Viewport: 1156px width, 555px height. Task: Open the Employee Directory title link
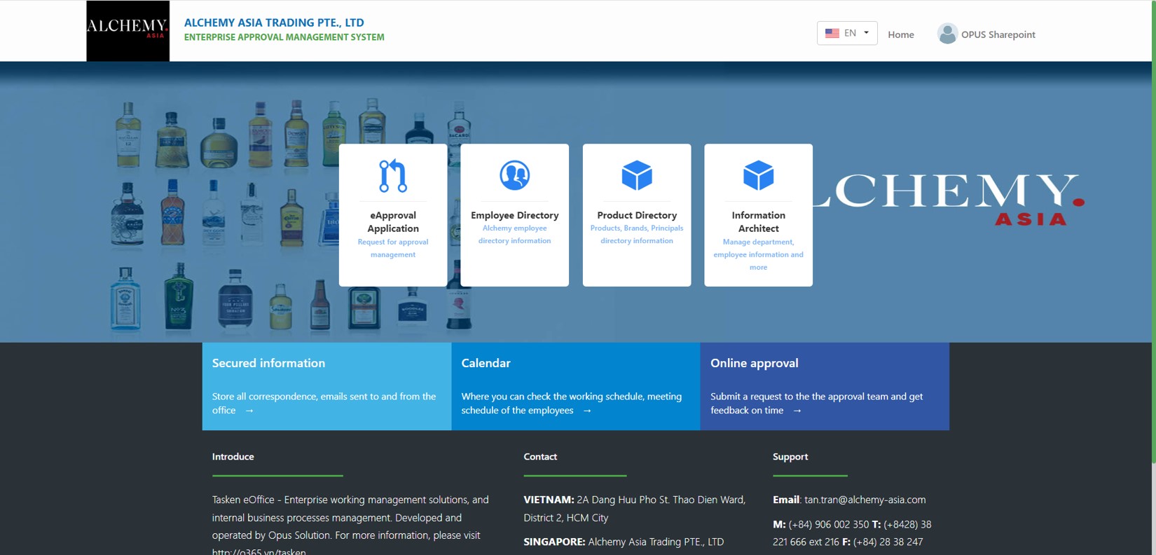[514, 215]
